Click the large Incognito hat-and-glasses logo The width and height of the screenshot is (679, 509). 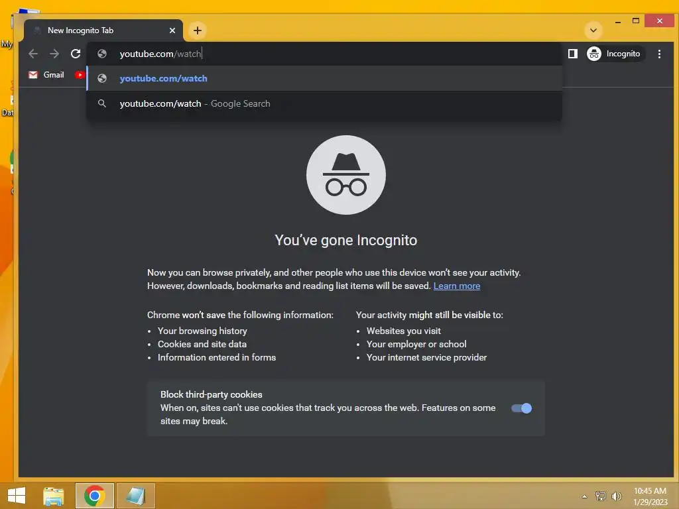346,175
